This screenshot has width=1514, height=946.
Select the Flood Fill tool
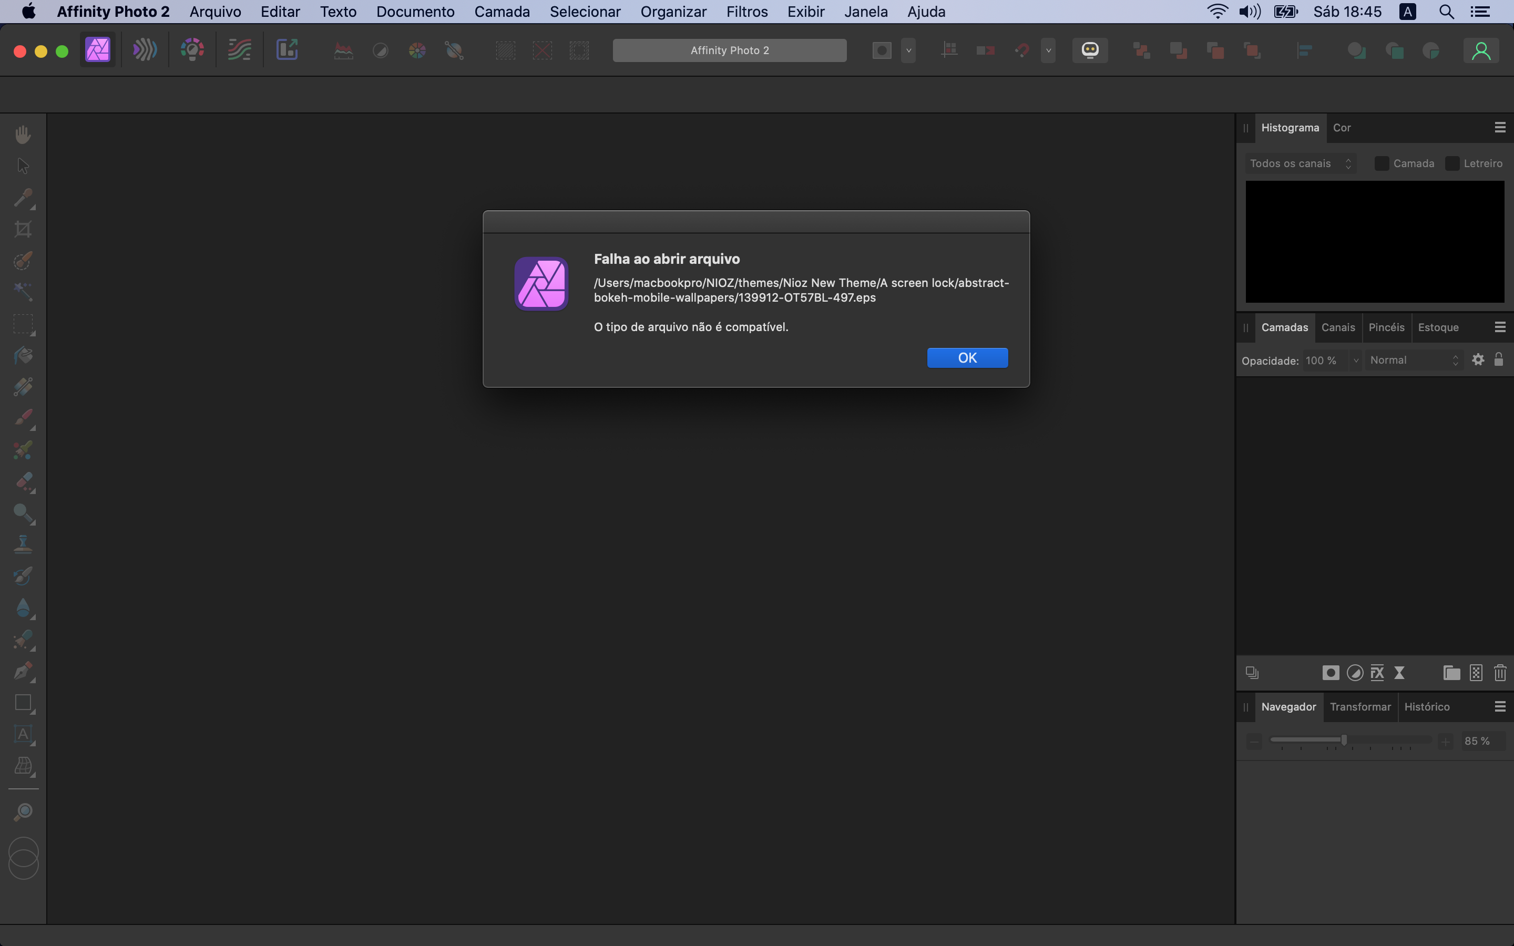click(x=23, y=355)
